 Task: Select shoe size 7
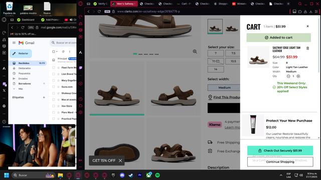216,53
